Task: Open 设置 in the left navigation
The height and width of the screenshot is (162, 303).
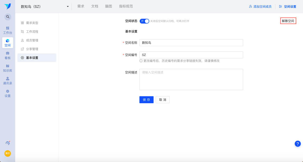Action: (x=8, y=93)
